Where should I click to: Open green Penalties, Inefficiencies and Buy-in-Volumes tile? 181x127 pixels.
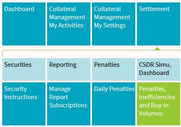click(x=158, y=104)
